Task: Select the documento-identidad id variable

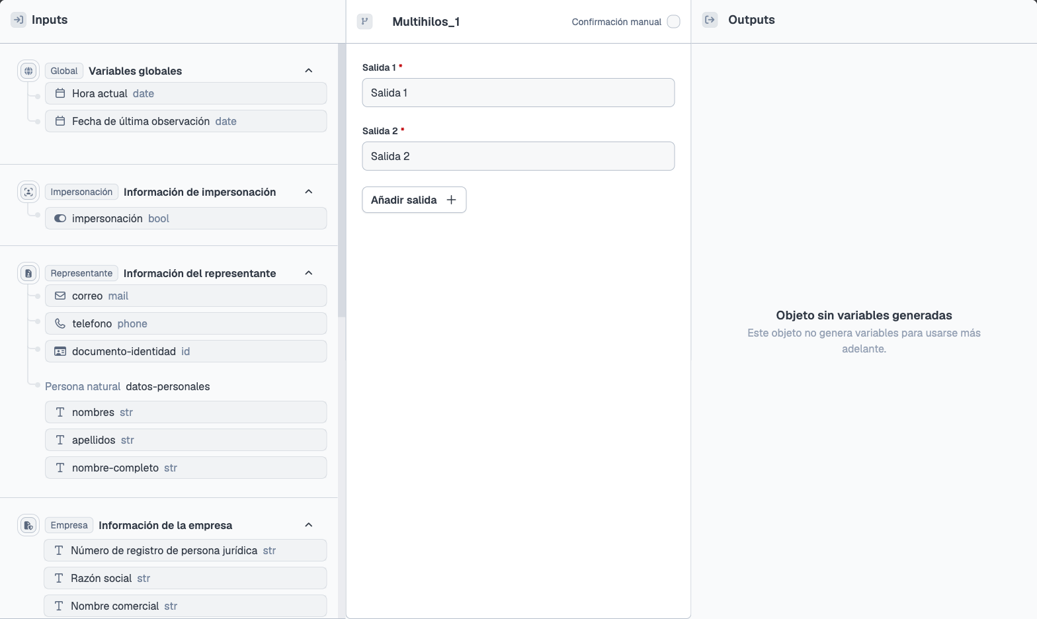Action: (x=186, y=351)
